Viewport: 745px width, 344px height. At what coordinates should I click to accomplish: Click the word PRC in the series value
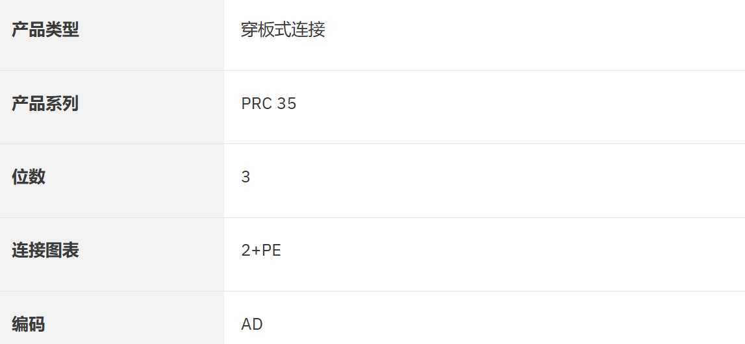point(257,104)
